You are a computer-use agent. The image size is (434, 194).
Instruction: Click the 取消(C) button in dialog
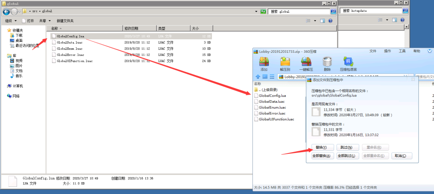(x=402, y=156)
